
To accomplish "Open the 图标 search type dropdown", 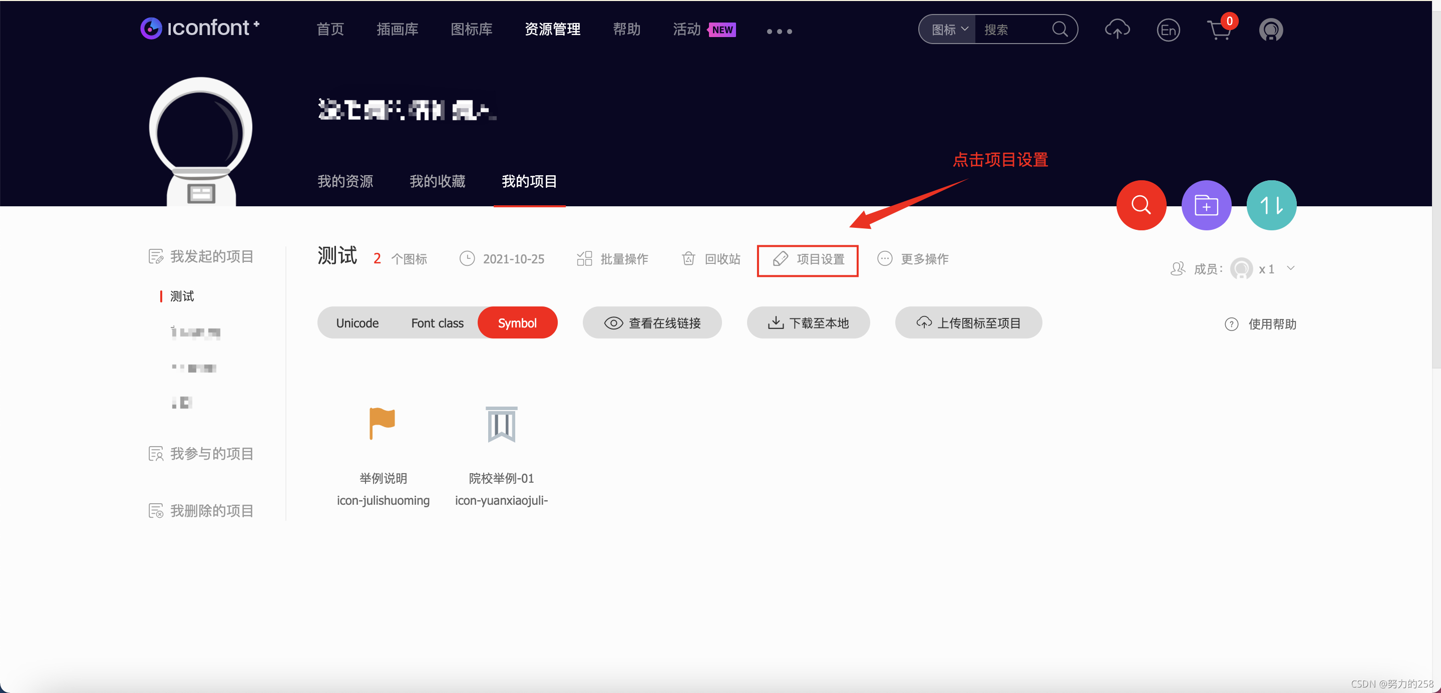I will [x=949, y=30].
